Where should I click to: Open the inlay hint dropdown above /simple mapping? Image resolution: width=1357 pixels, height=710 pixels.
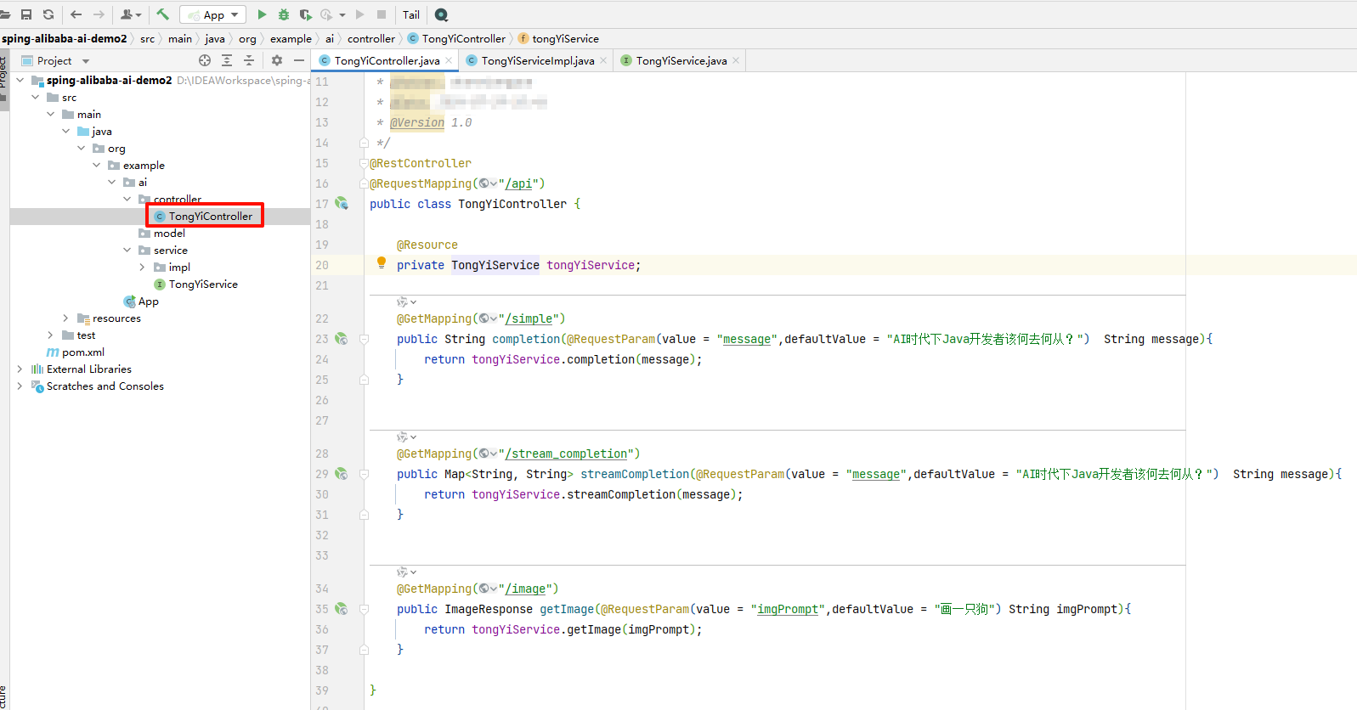click(407, 301)
